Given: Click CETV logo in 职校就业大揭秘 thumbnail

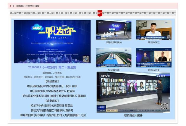Looking at the screenshot, I should [106, 76].
